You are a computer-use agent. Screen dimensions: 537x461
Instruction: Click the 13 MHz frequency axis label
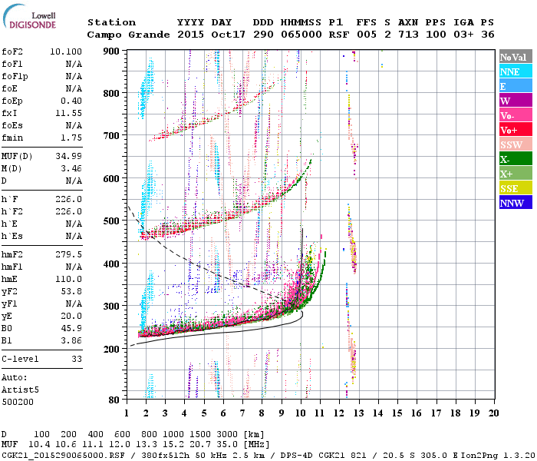[x=358, y=413]
